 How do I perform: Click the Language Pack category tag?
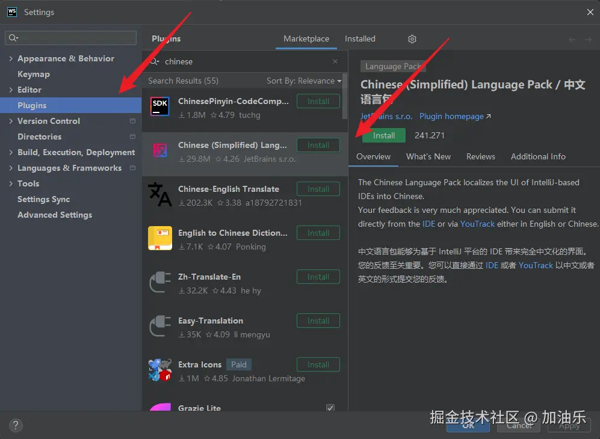pyautogui.click(x=393, y=66)
